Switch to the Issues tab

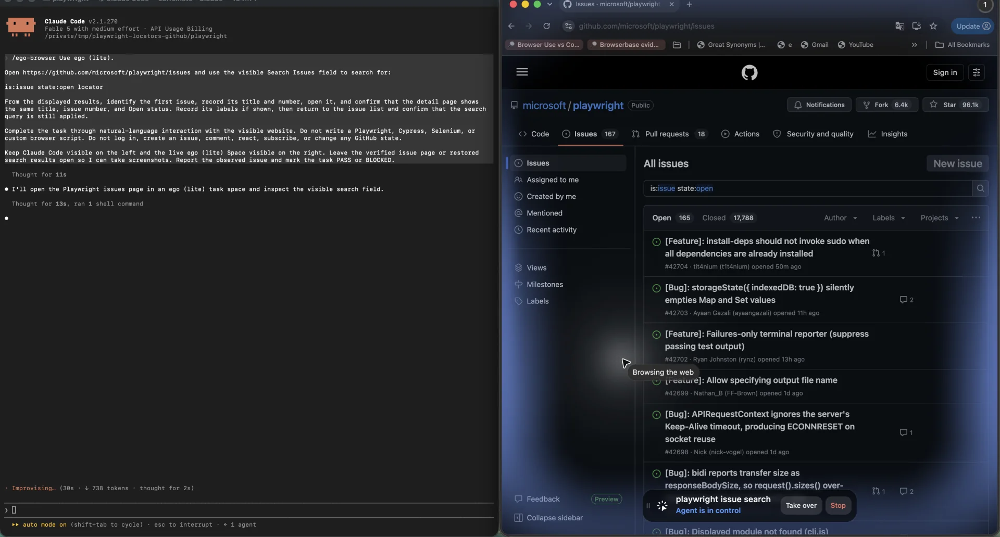tap(590, 134)
